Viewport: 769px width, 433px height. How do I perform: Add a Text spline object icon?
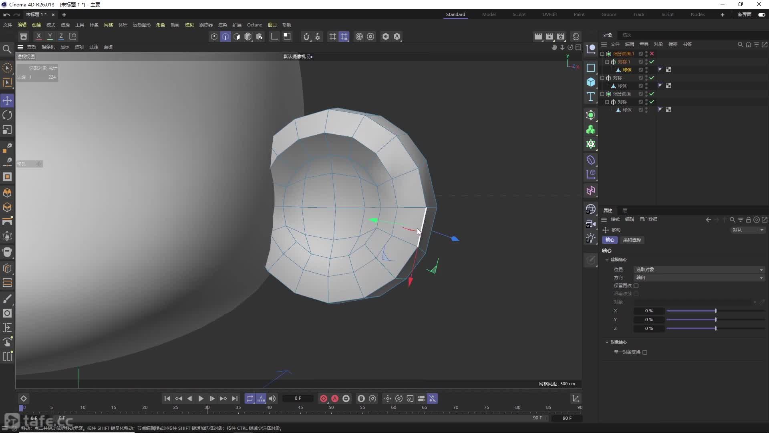591,97
